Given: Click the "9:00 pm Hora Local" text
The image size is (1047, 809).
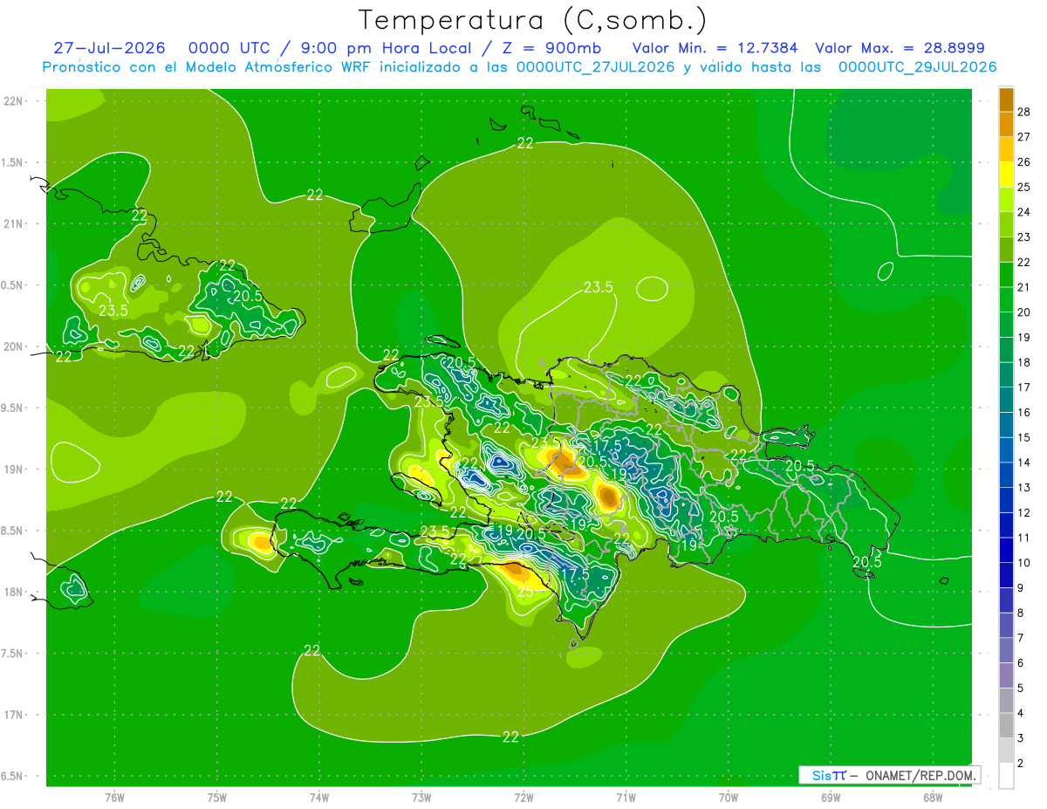Looking at the screenshot, I should pos(381,48).
